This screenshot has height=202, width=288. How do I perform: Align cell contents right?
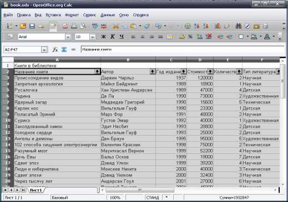click(x=151, y=37)
